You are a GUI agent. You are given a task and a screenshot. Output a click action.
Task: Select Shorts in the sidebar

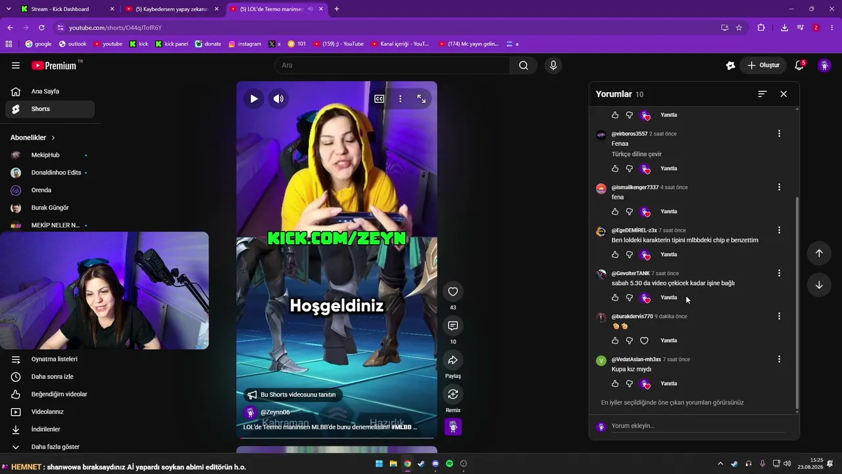[50, 109]
